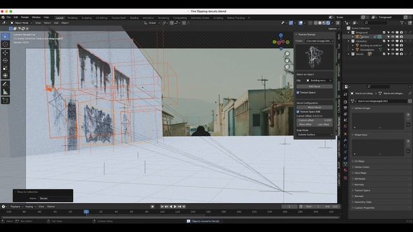
Task: Click the outliner filter funnel icon
Action: (402, 23)
